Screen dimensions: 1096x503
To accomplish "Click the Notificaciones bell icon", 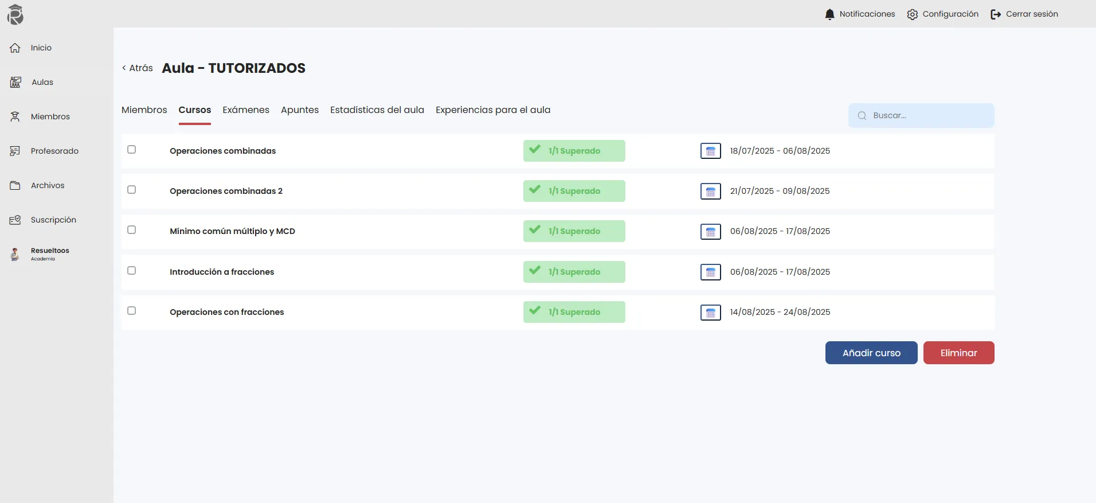I will 829,14.
